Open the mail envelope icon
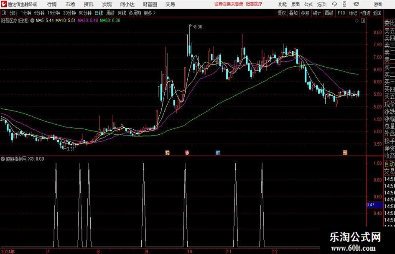The image size is (395, 254). (x=356, y=4)
